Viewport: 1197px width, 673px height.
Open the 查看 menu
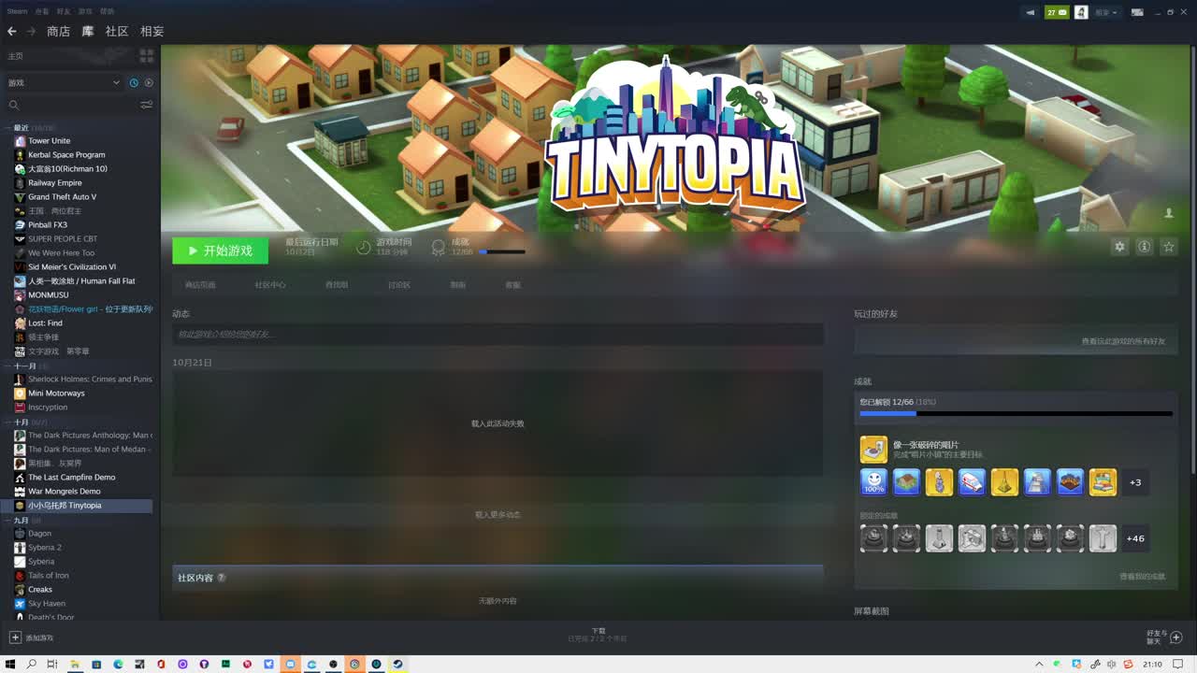click(x=42, y=11)
